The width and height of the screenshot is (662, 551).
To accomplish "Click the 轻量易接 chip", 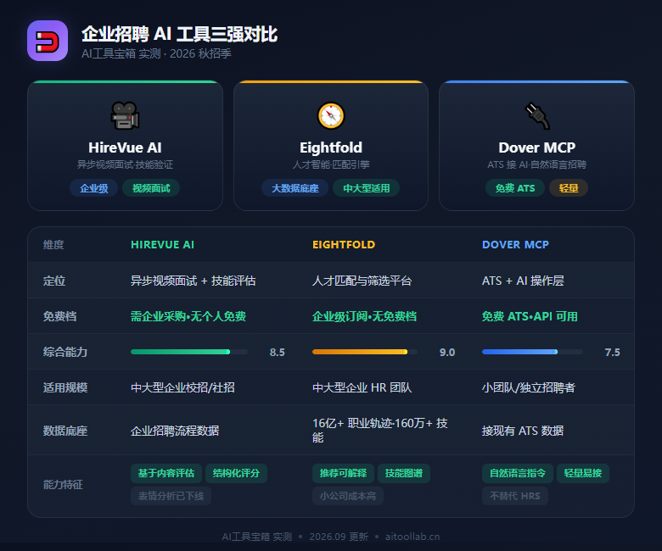I will [x=582, y=473].
